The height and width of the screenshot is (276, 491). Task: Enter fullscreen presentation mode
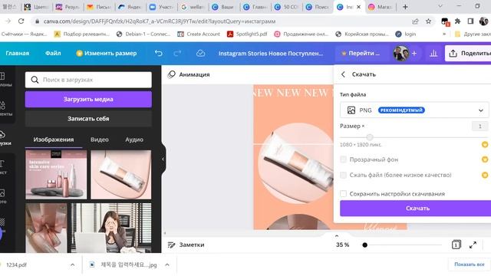473,245
